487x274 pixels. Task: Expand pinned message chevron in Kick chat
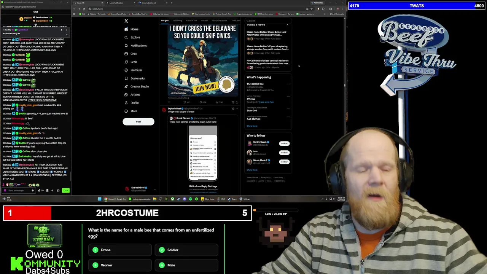click(x=67, y=34)
